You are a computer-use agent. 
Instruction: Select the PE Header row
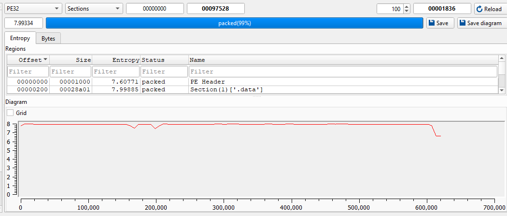click(x=207, y=82)
